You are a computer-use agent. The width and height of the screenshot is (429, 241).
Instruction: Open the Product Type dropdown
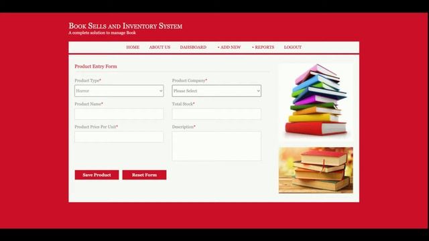click(119, 91)
